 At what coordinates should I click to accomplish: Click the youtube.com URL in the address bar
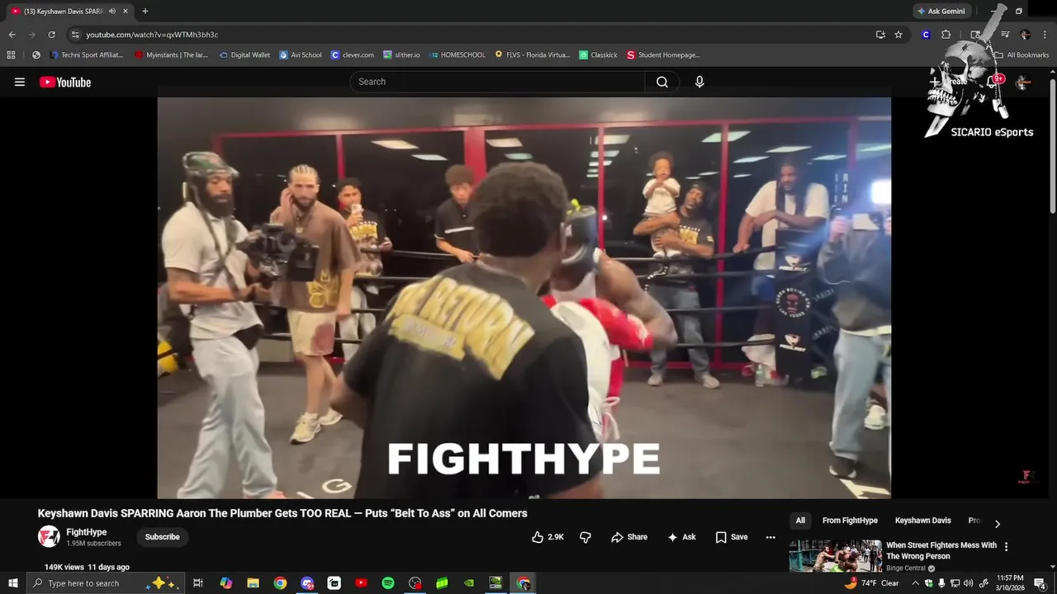[x=152, y=35]
